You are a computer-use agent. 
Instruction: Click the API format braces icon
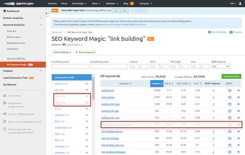pos(5,129)
